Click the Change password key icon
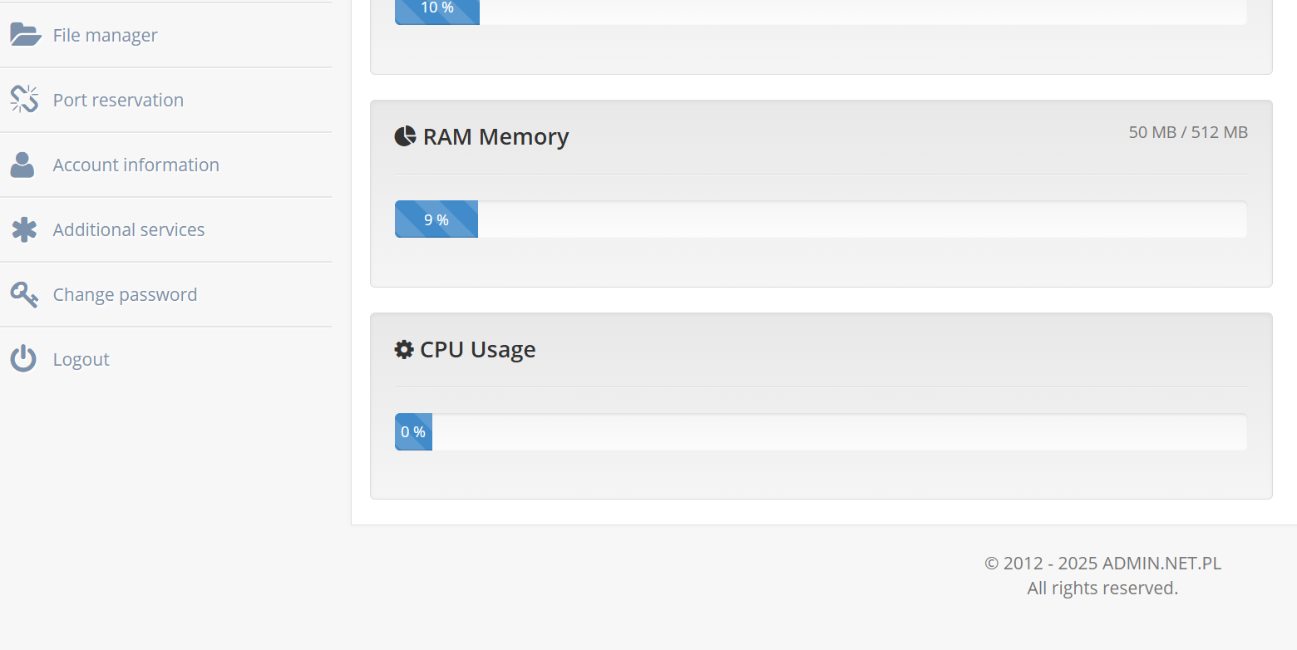Image resolution: width=1297 pixels, height=650 pixels. point(24,294)
